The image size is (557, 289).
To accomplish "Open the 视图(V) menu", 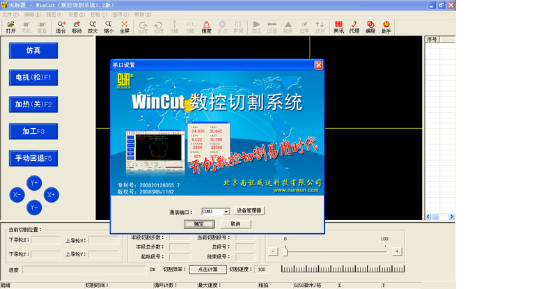I will click(x=54, y=15).
